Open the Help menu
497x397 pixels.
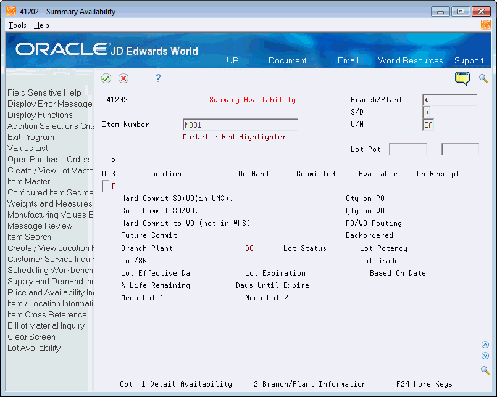(41, 25)
